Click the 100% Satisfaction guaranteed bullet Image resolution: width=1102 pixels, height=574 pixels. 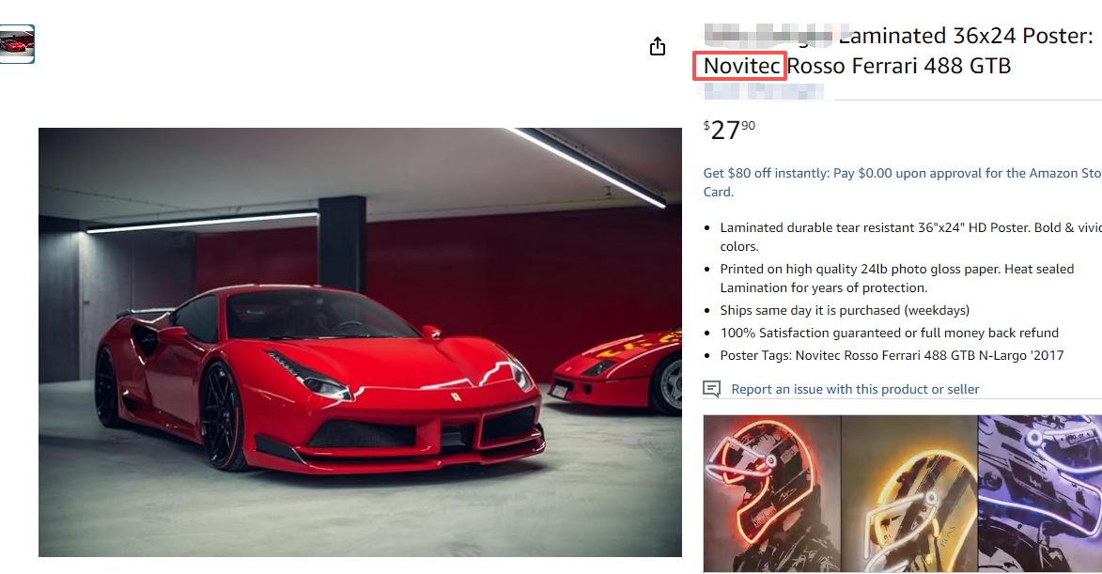tap(889, 333)
